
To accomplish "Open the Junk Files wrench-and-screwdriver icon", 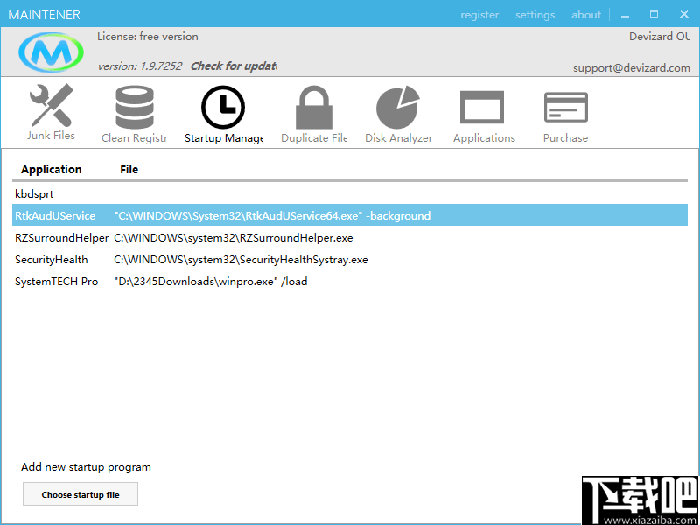I will 51,105.
